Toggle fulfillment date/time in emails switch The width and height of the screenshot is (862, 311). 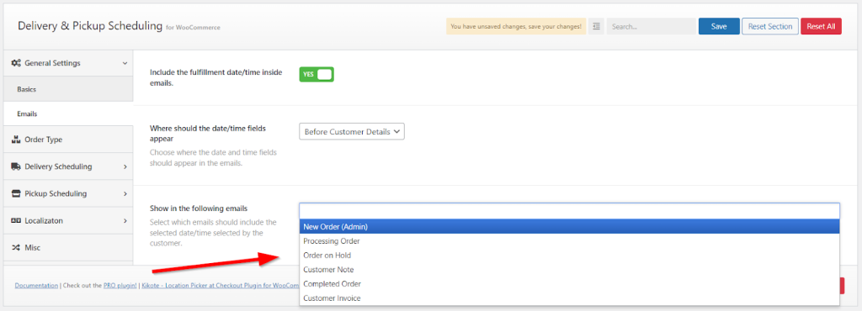317,75
